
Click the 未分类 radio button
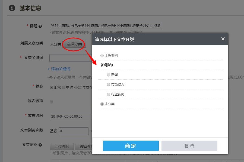pos(102,104)
